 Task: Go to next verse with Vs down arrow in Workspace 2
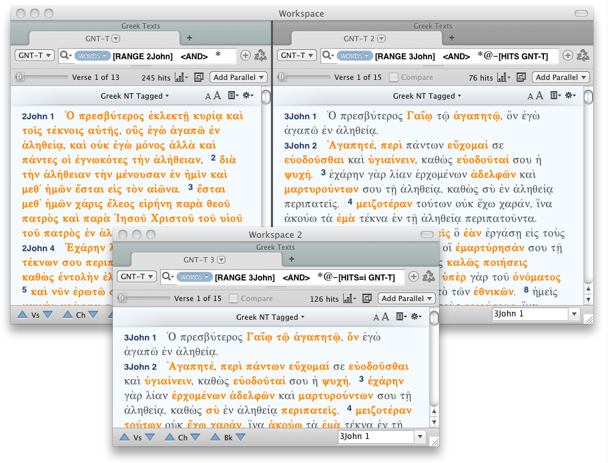pyautogui.click(x=149, y=437)
